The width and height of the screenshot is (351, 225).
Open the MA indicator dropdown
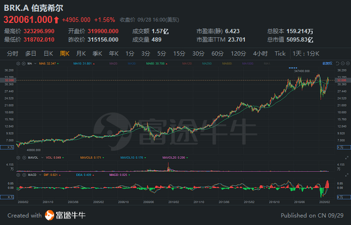[35, 63]
